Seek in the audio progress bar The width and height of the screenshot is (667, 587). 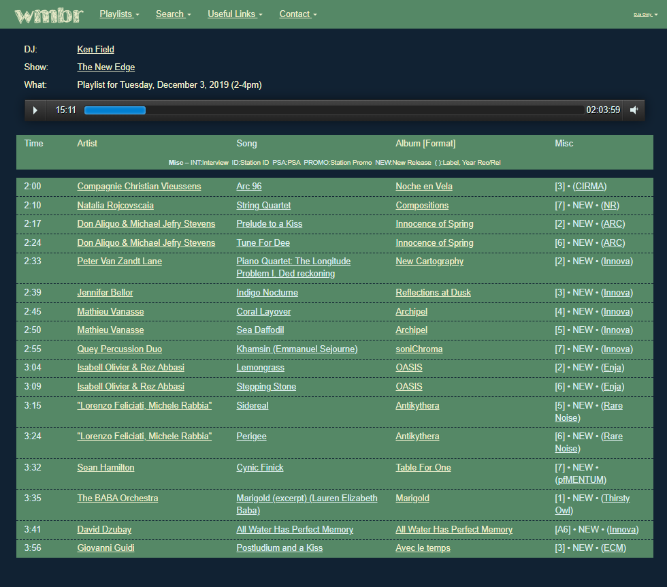click(334, 110)
